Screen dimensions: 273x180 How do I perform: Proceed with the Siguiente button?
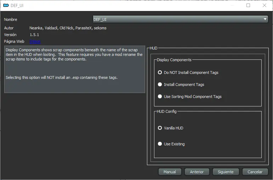click(226, 172)
